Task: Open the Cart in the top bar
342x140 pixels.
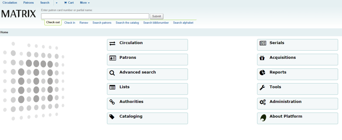Action: (x=69, y=3)
